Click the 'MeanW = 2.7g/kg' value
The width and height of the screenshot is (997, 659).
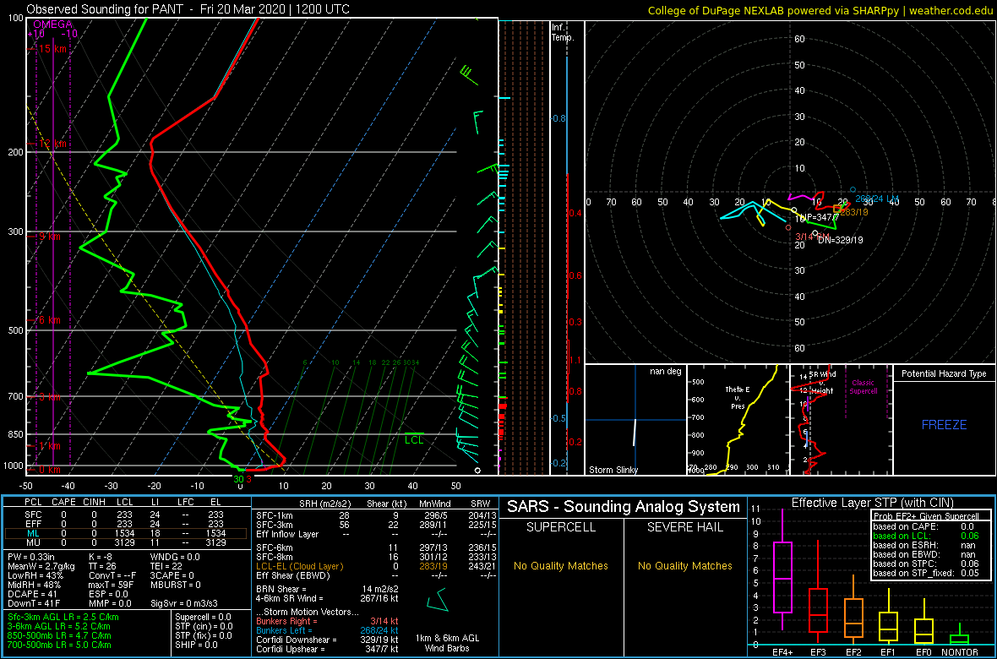41,565
